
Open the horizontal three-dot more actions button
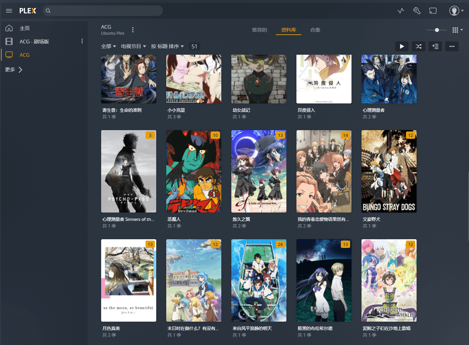click(452, 46)
